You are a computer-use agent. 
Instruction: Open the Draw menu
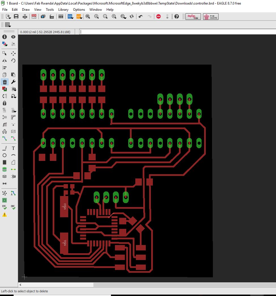[26, 9]
